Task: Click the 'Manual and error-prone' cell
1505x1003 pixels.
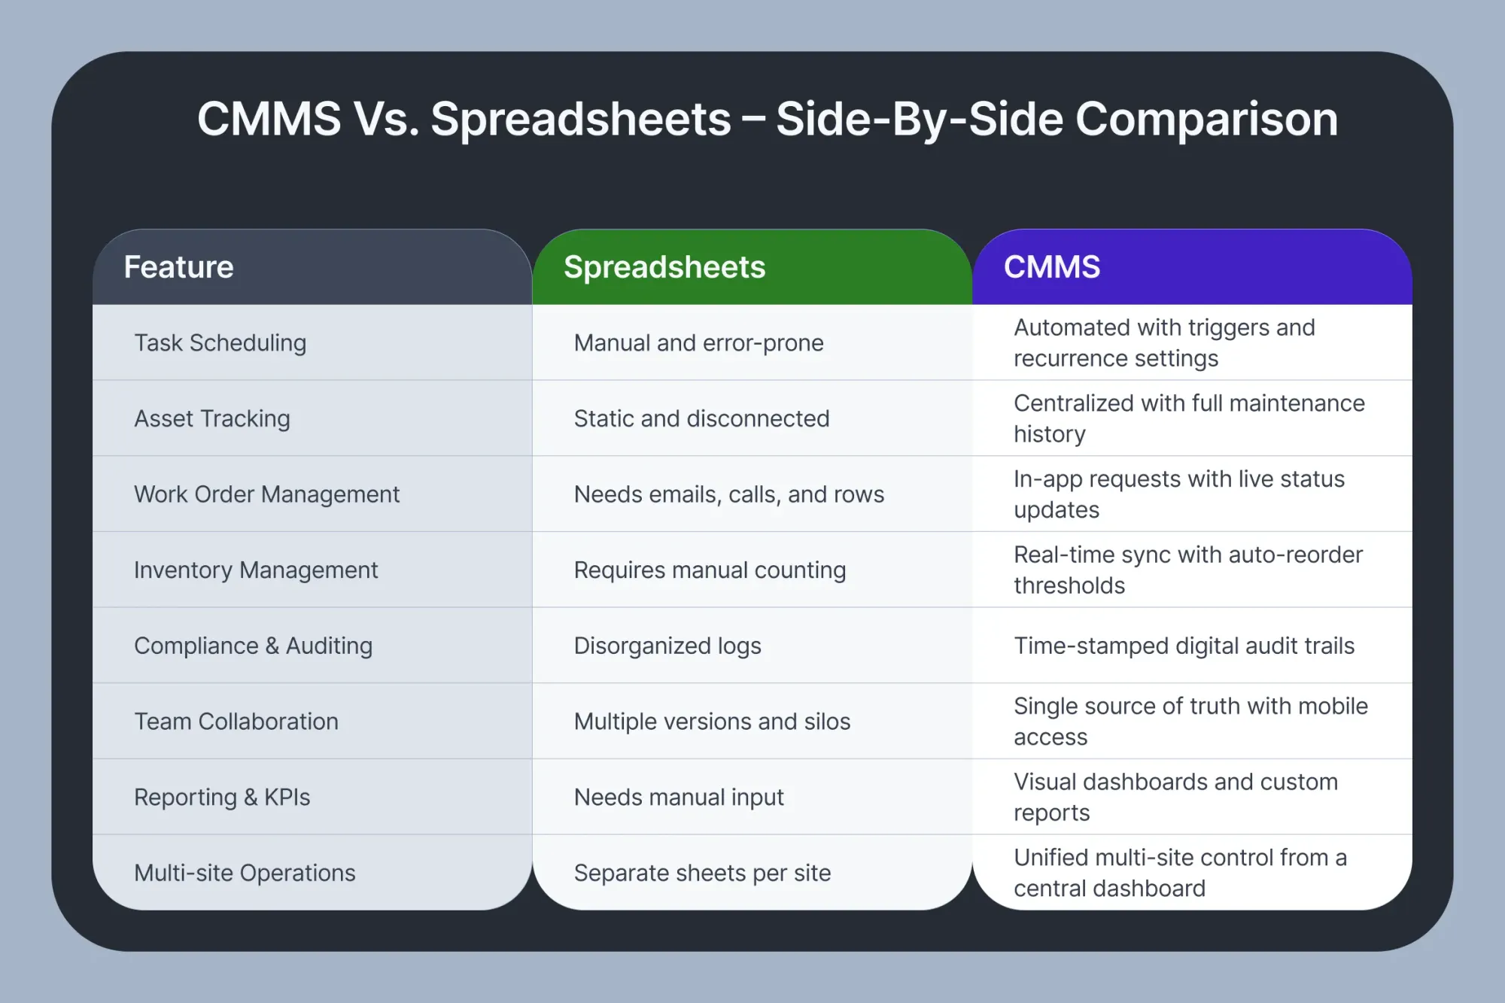Action: pyautogui.click(x=752, y=342)
